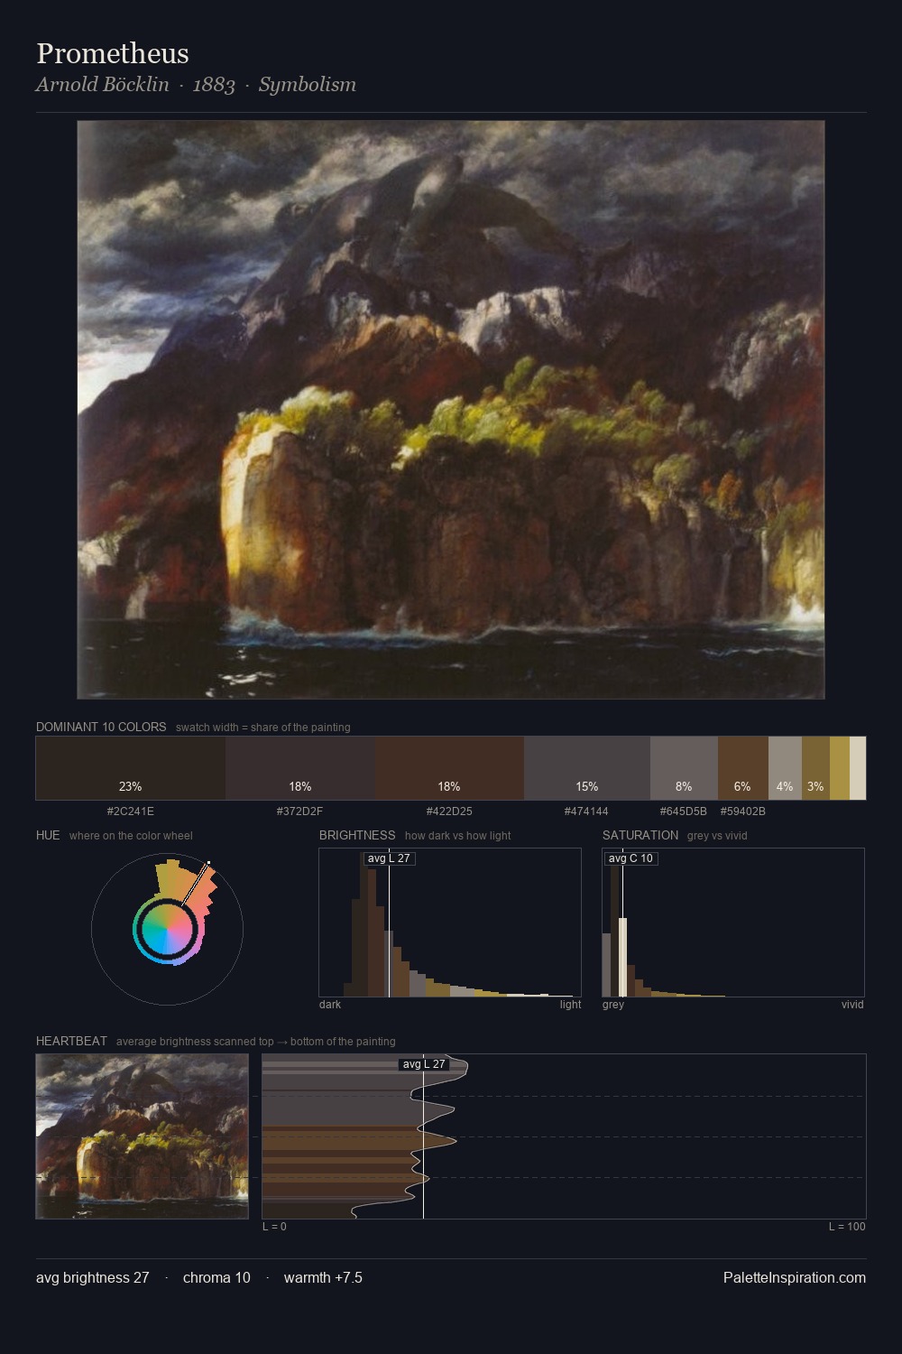902x1354 pixels.
Task: Click the Arnold Böcklin 1883 Symbolism subtitle
Action: click(196, 85)
